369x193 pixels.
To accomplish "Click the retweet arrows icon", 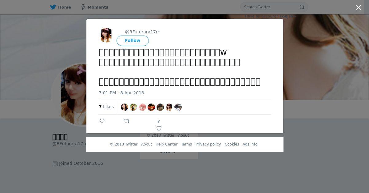I will click(x=127, y=121).
